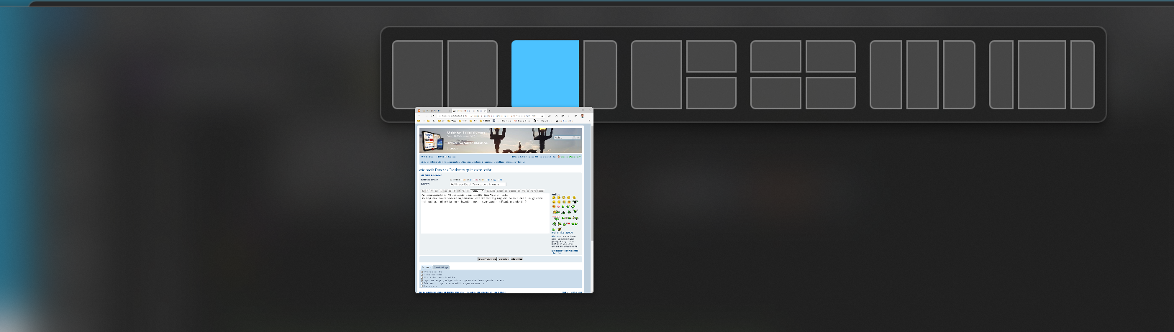Click the banner image in browser window thumbnail

501,139
